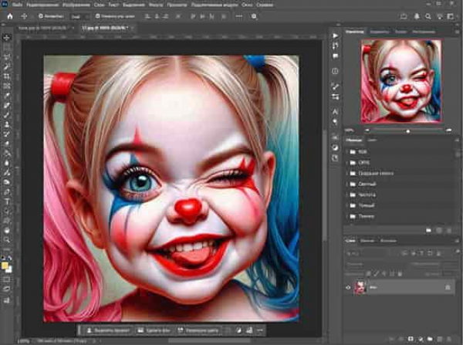Toggle the Quick Mask mode icon

[7, 279]
